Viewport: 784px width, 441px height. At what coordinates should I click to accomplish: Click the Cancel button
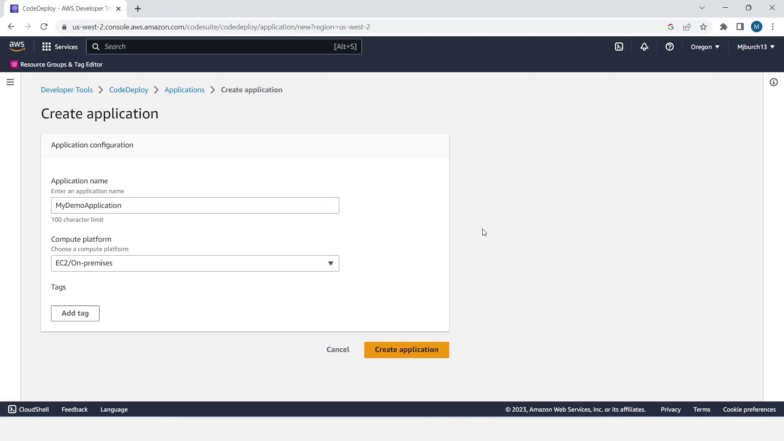pyautogui.click(x=338, y=350)
